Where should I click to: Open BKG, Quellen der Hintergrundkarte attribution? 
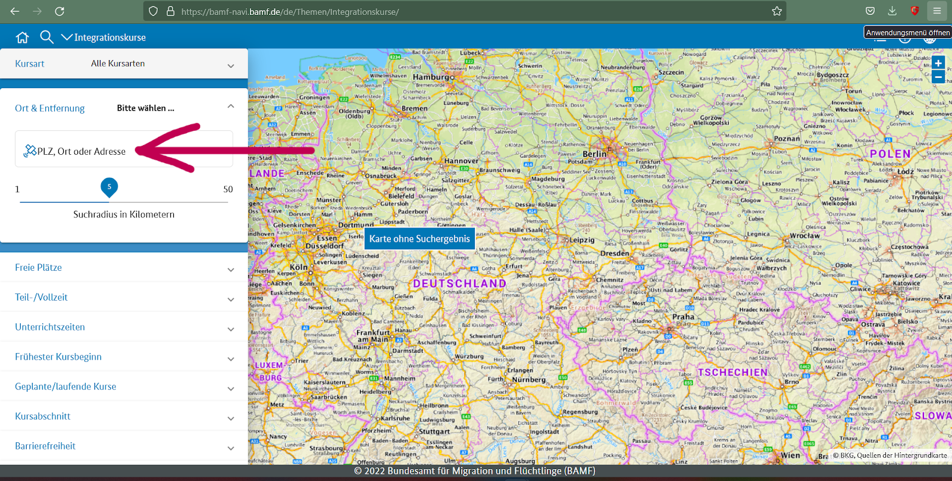pos(890,455)
